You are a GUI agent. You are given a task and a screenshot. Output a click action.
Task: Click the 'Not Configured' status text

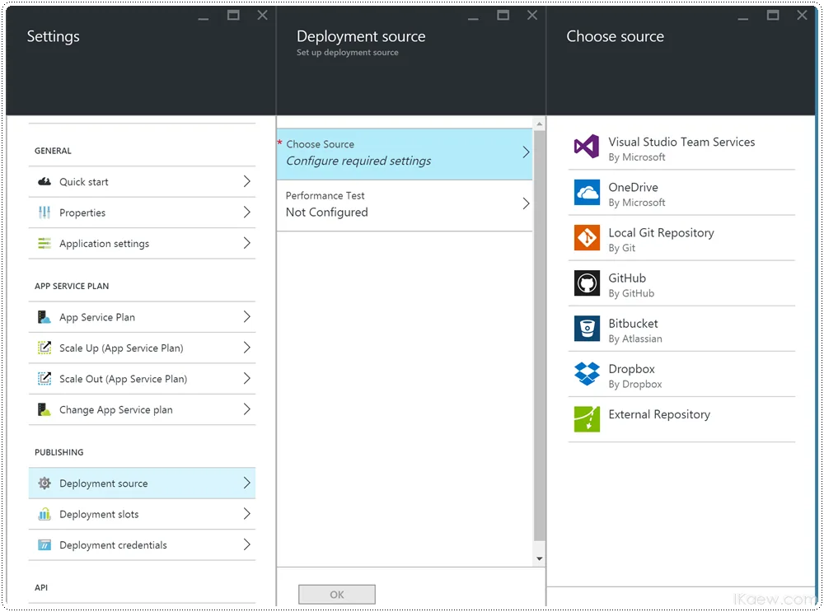[x=327, y=213]
